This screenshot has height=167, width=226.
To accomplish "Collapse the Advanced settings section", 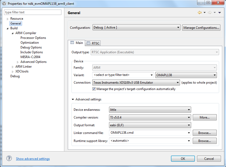I will click(x=73, y=99).
